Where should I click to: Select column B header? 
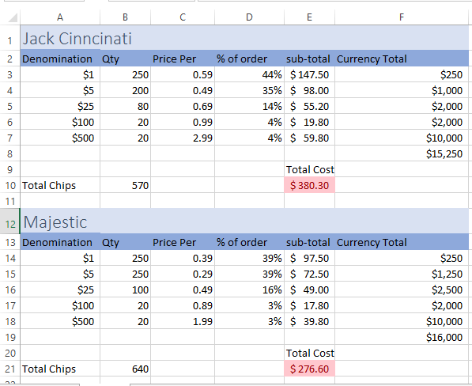point(125,17)
